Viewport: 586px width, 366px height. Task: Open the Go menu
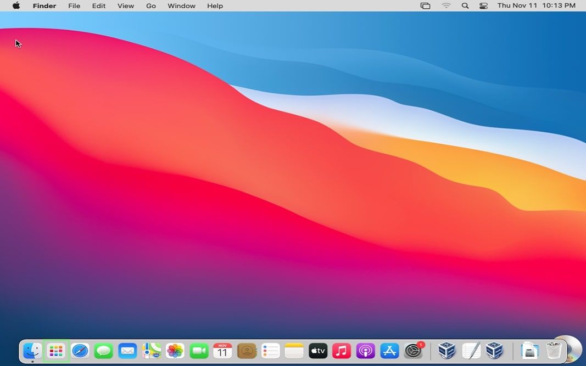coord(150,5)
